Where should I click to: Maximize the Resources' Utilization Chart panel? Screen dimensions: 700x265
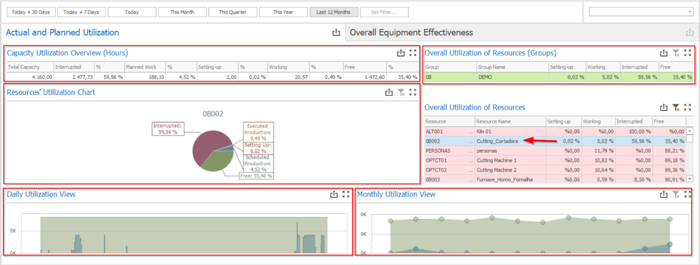(413, 92)
